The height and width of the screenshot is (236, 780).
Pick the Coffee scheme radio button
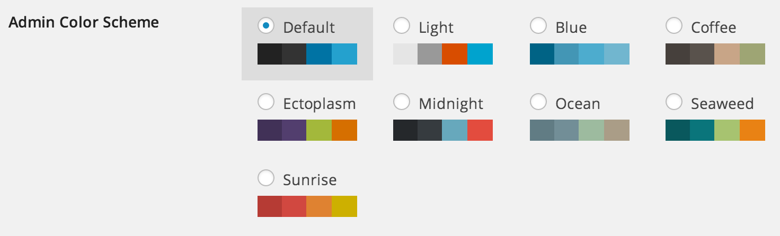coord(674,25)
